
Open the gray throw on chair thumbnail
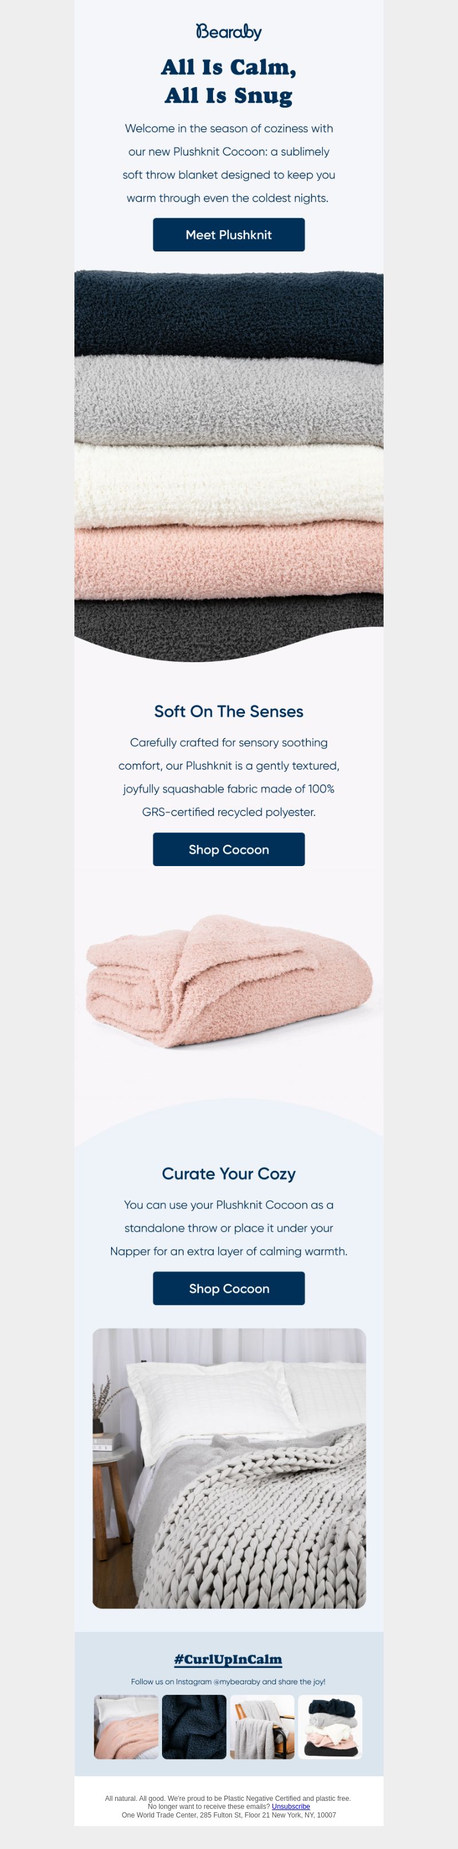point(262,1727)
